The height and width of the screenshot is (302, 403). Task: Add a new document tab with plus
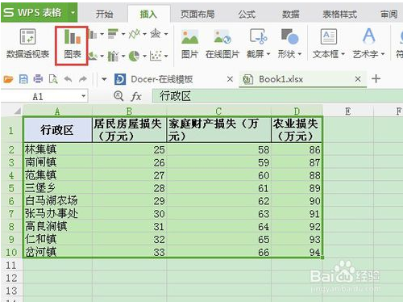pos(376,78)
